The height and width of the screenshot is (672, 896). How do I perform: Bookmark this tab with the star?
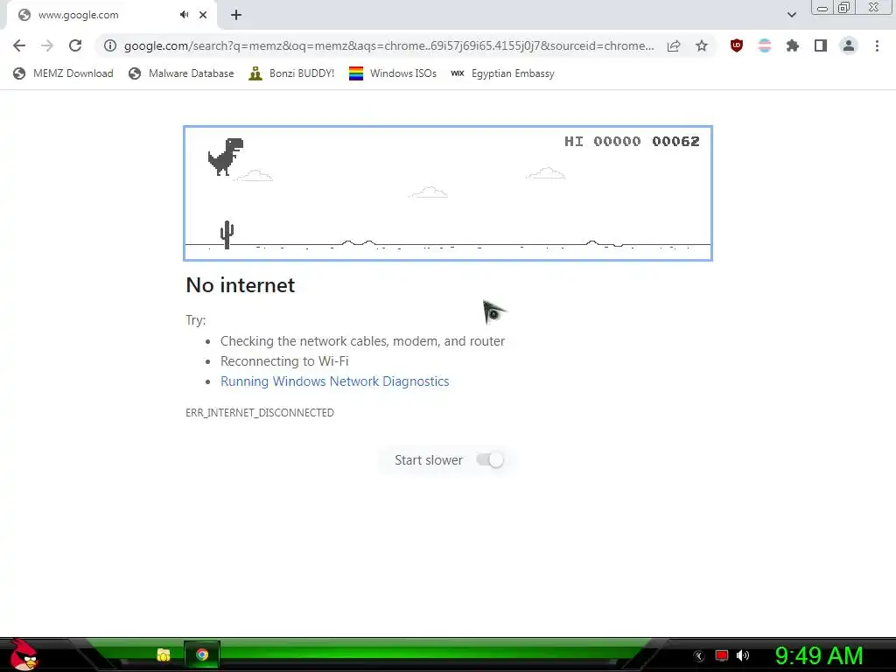click(x=702, y=45)
